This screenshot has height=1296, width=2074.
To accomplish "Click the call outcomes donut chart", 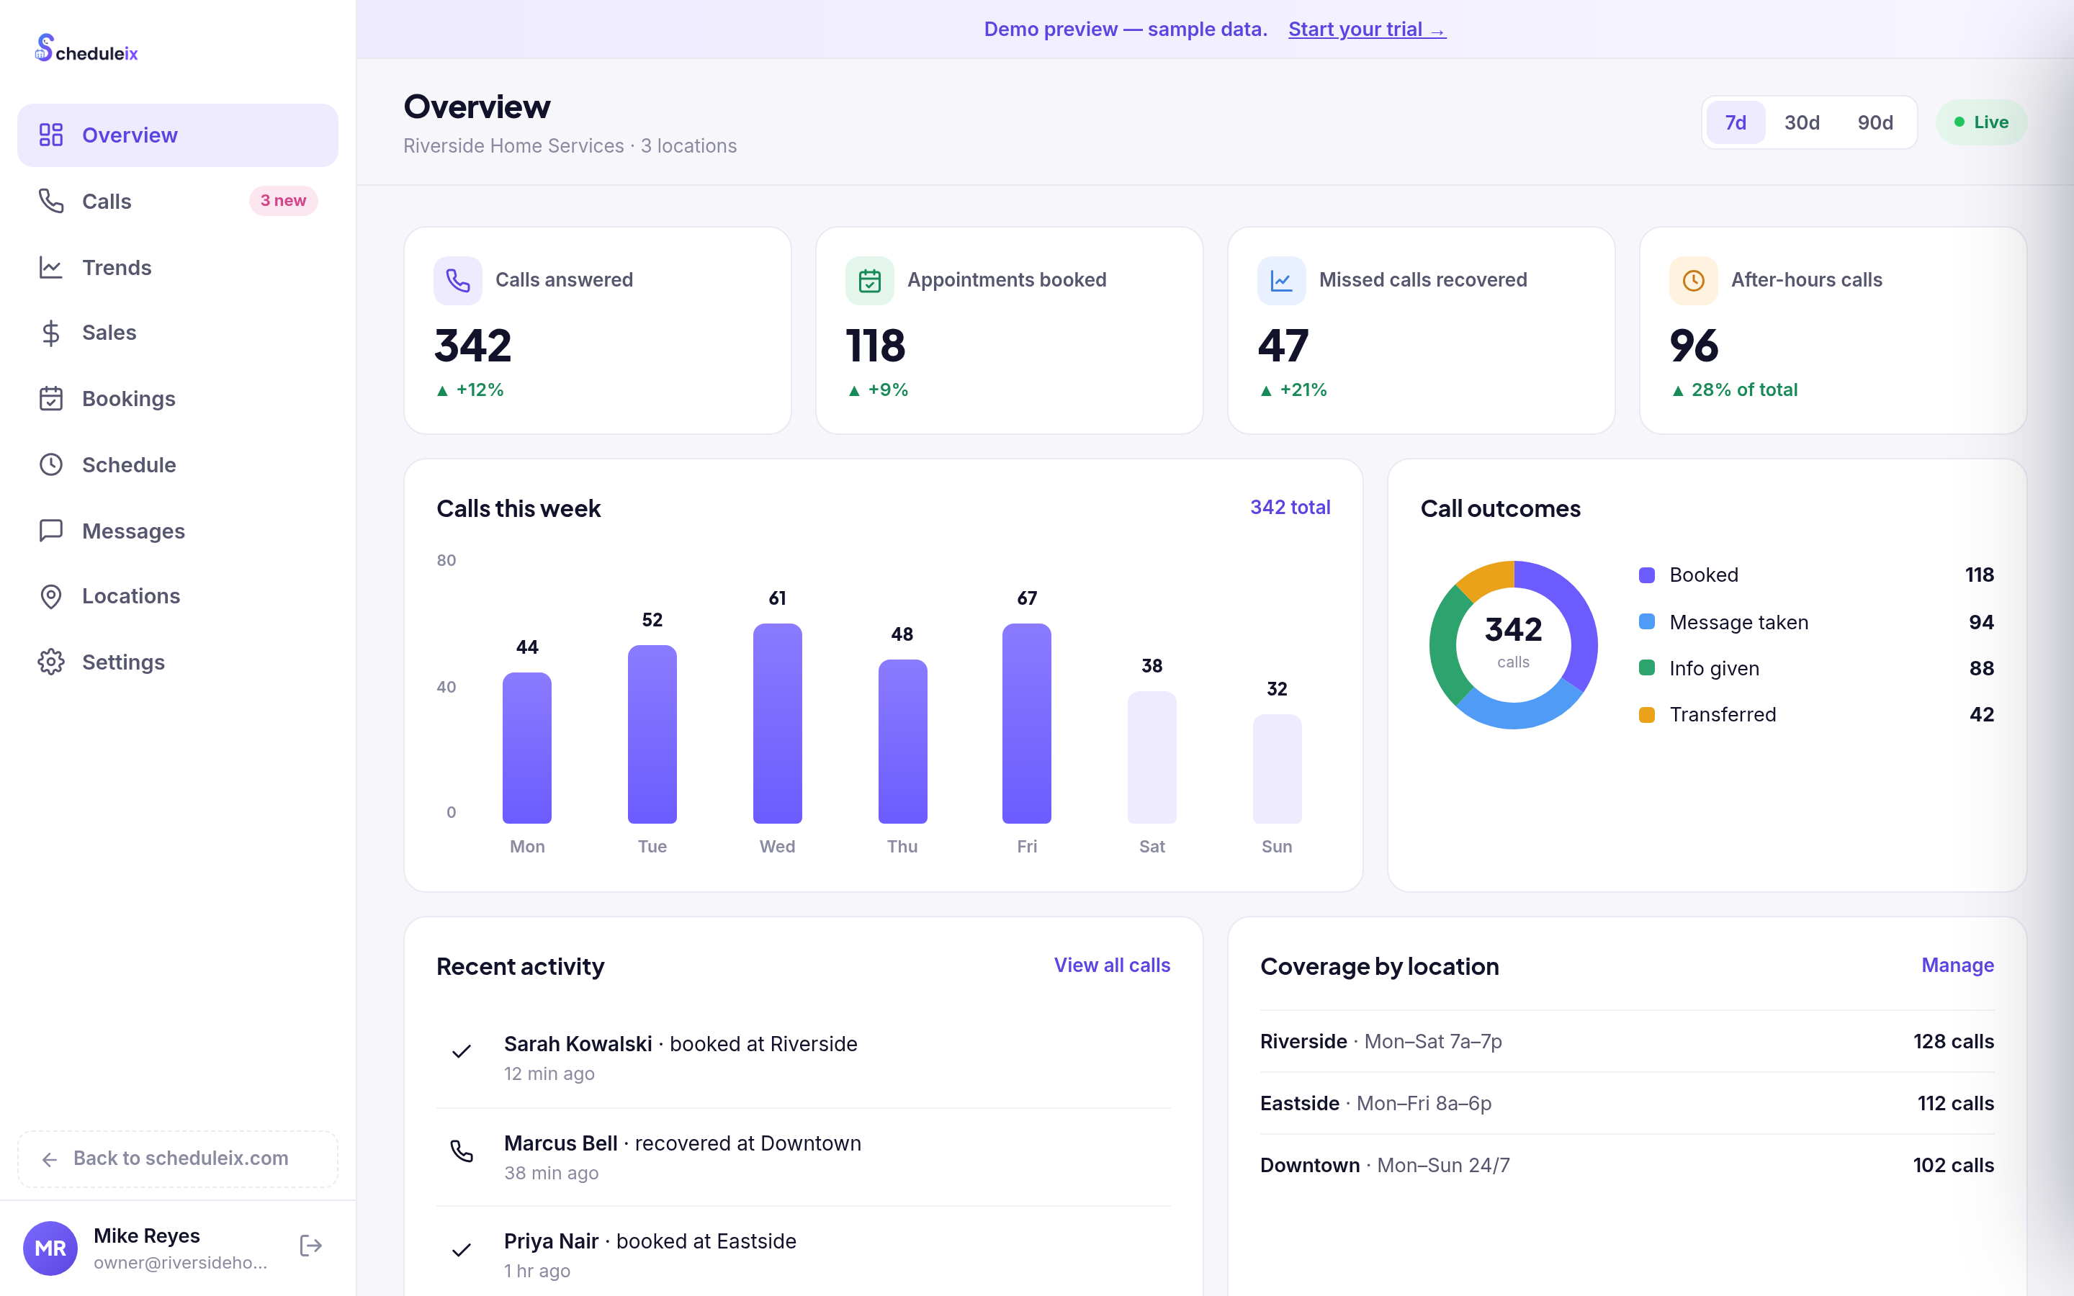I will coord(1514,644).
